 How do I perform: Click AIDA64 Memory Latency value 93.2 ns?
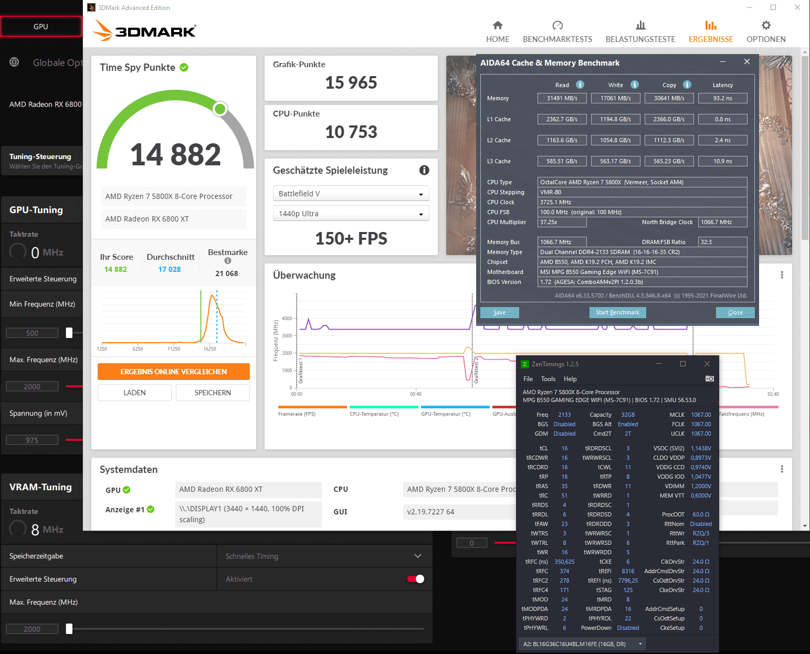tap(722, 98)
